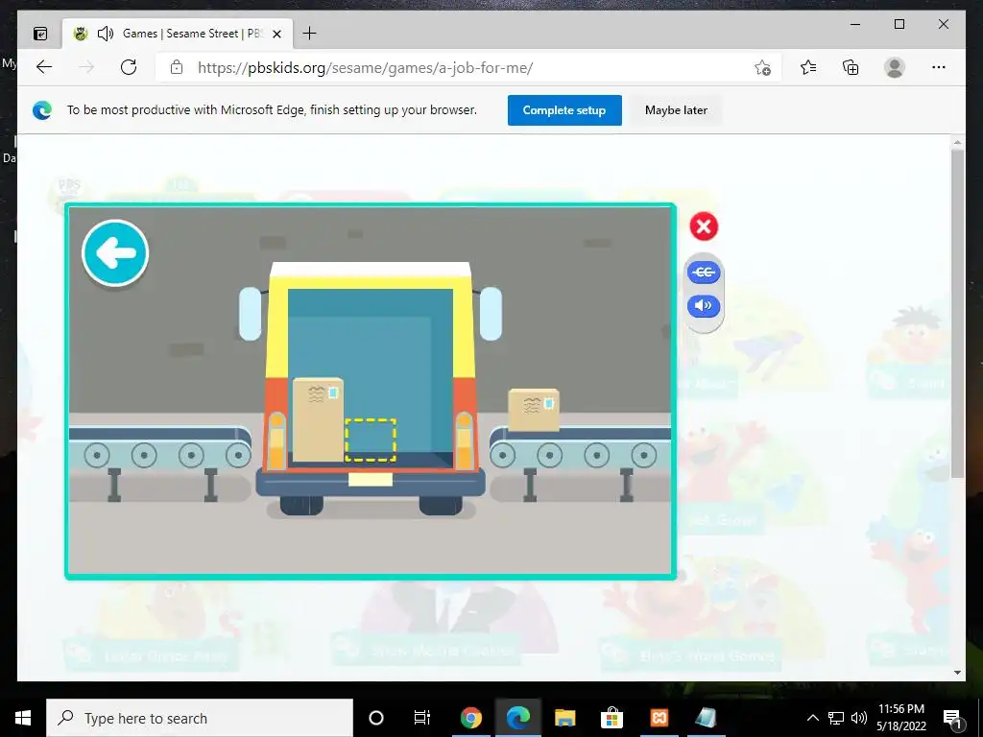
Task: Open a new tab with plus button
Action: coord(309,34)
